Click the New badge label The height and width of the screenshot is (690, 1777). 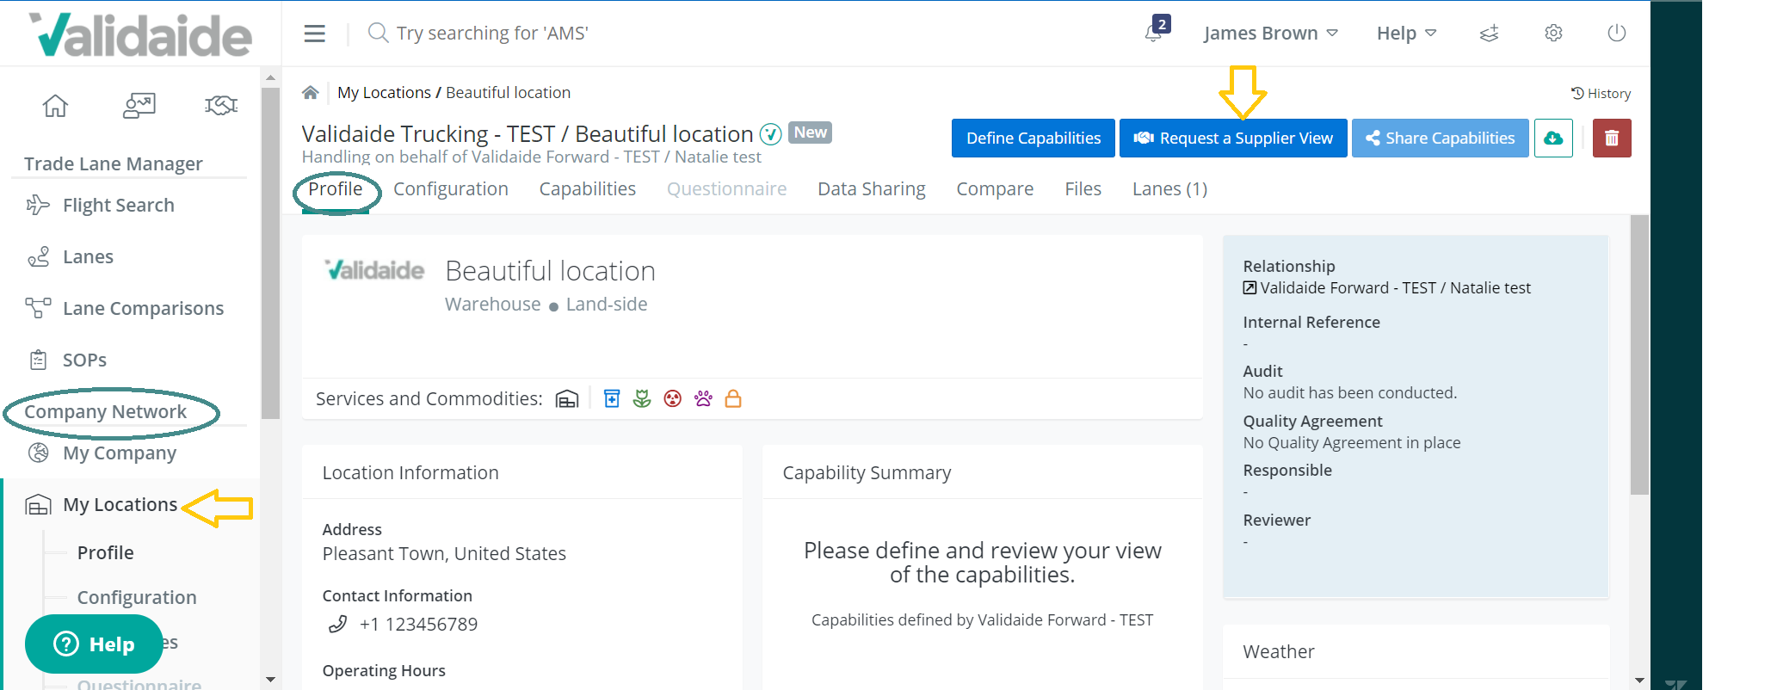click(x=810, y=132)
